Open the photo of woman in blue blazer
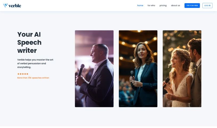This screenshot has width=217, height=128. pyautogui.click(x=138, y=69)
